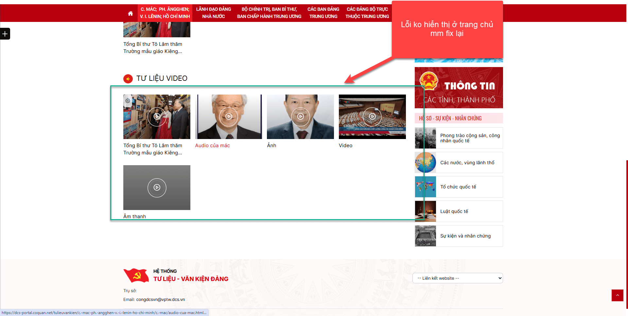Click the scroll-to-top red arrow button
The image size is (628, 316).
pyautogui.click(x=617, y=295)
